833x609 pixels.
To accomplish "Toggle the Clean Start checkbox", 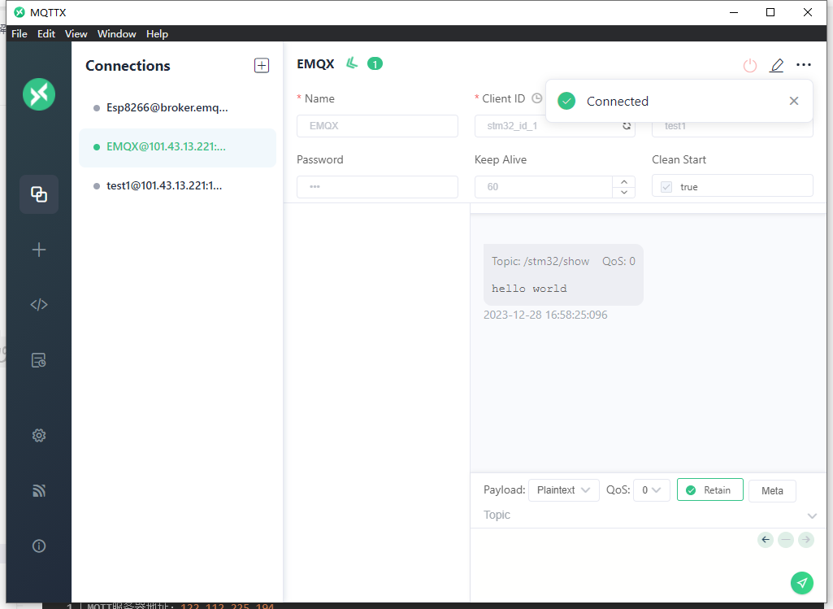I will point(666,187).
